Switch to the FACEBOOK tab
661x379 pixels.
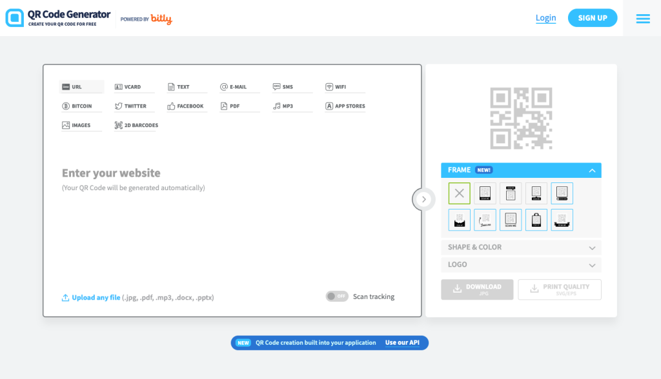click(x=187, y=106)
